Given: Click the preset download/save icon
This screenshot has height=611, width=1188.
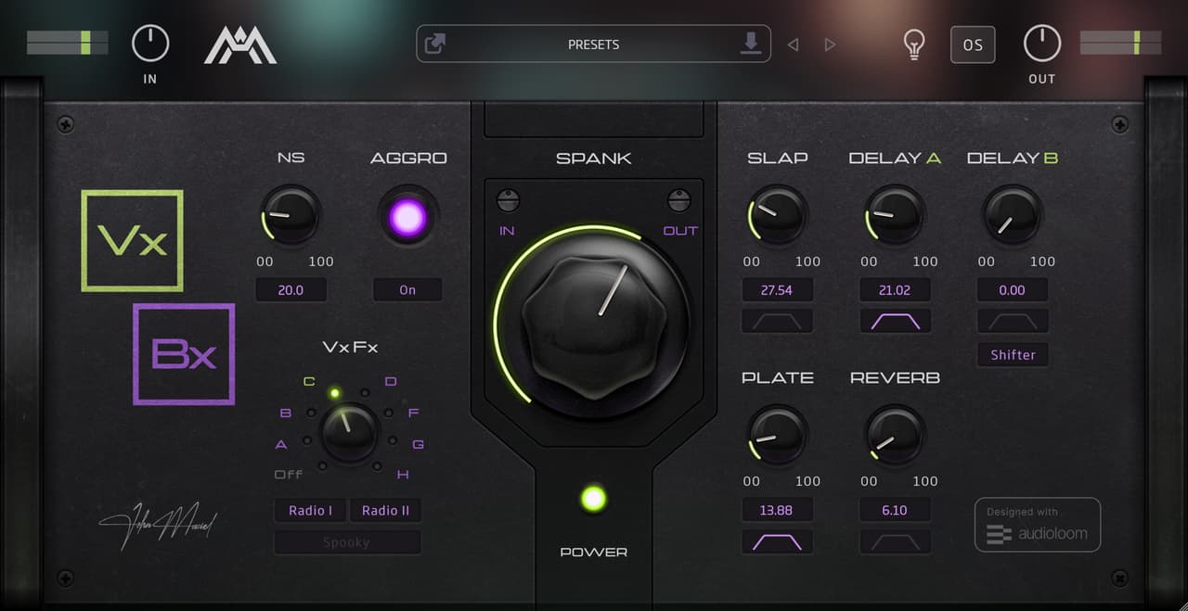Looking at the screenshot, I should coord(751,43).
